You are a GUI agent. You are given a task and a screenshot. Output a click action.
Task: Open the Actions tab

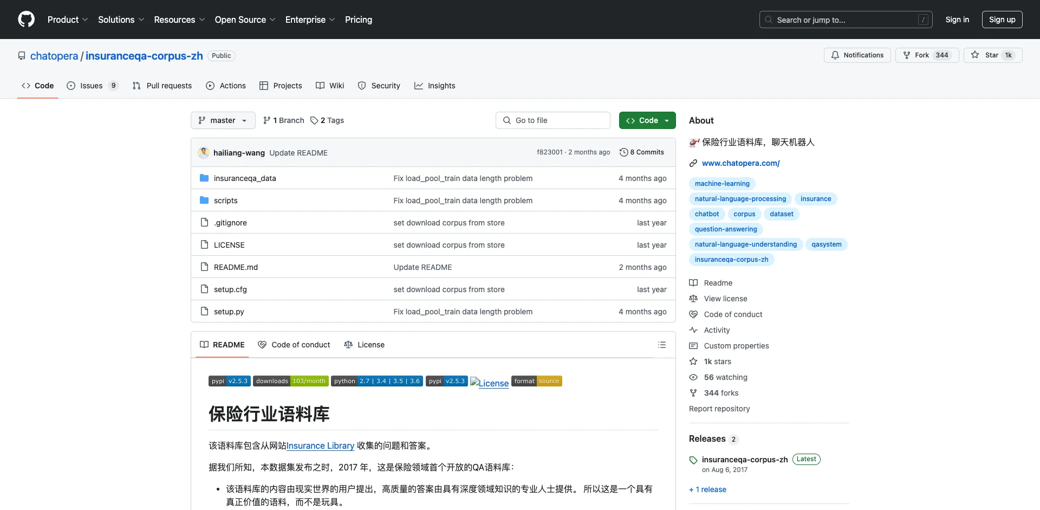(226, 86)
